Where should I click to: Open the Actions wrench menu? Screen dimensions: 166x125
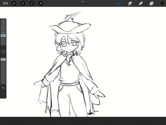pos(14,3)
